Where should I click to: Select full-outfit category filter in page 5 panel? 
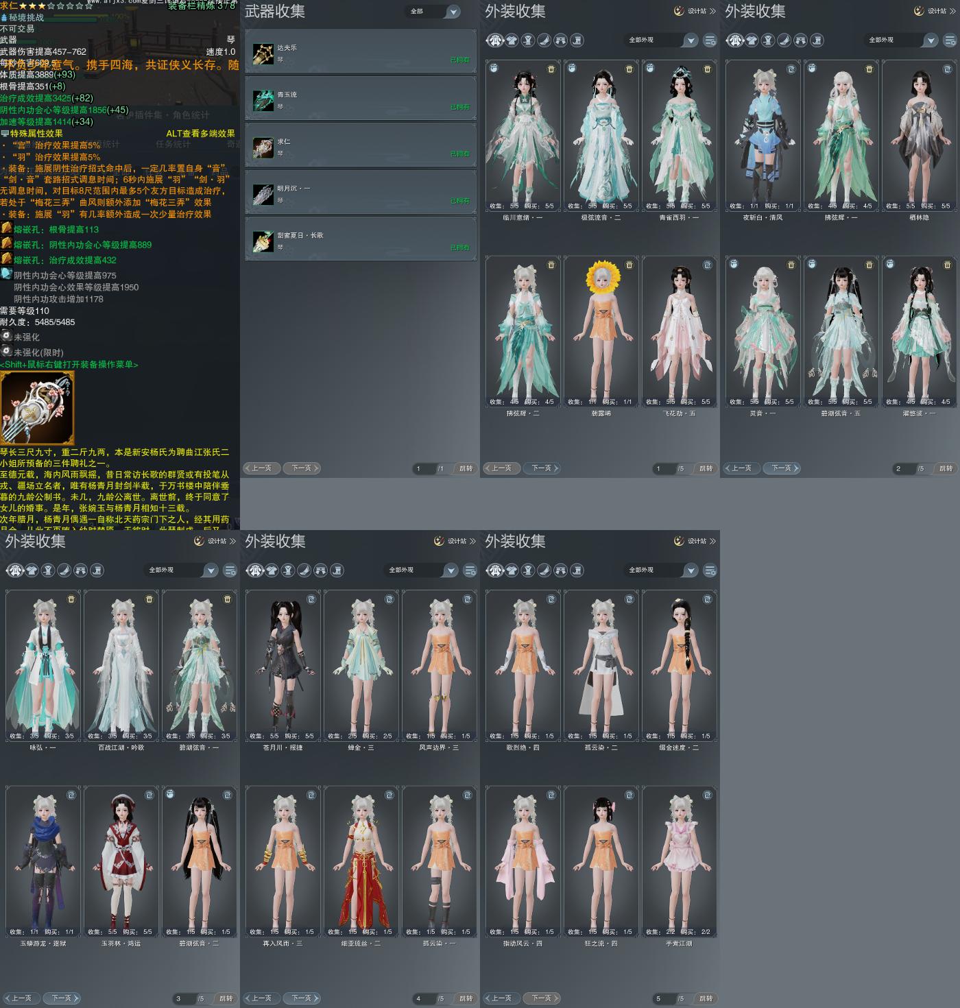point(495,571)
